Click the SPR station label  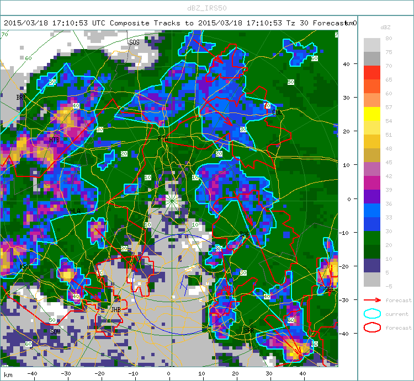click(x=249, y=330)
